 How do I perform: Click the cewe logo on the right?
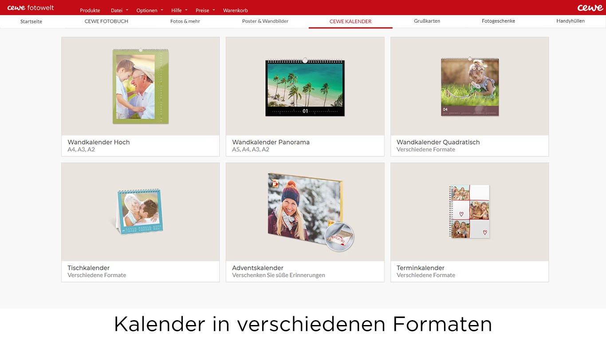click(590, 7)
